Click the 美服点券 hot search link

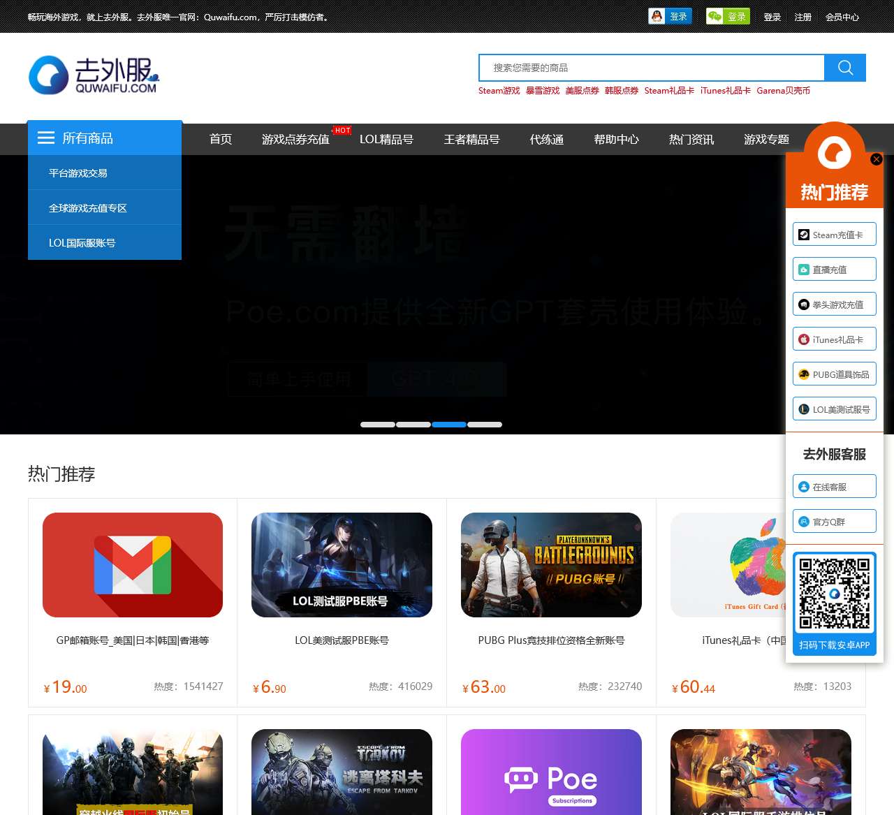pos(582,91)
